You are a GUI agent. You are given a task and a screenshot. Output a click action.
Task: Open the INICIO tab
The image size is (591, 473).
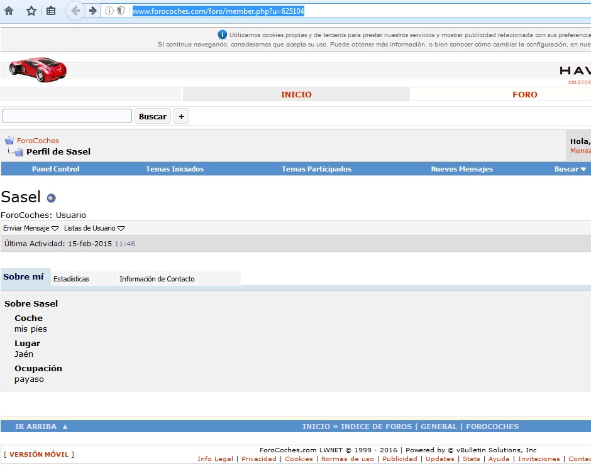tap(296, 94)
